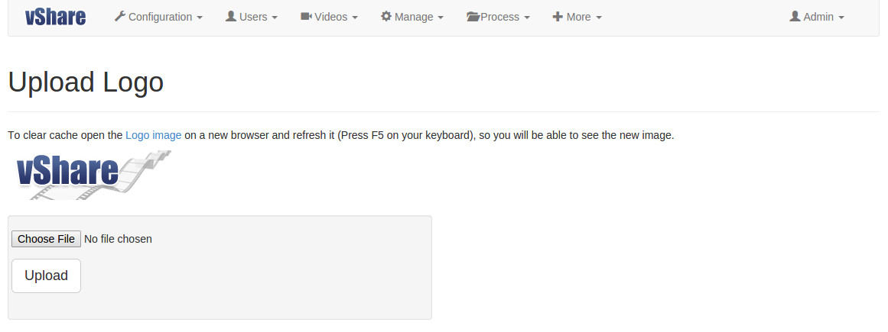The height and width of the screenshot is (332, 888).
Task: Click the wrench icon beside Configuration
Action: [x=119, y=16]
